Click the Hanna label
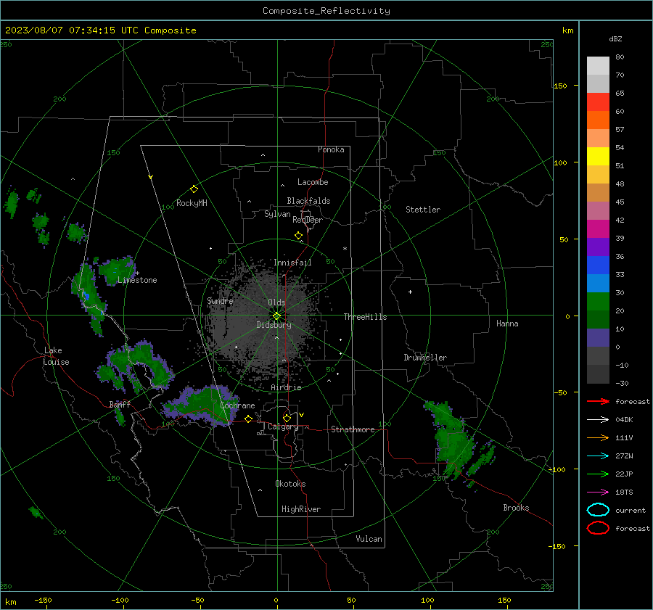The width and height of the screenshot is (653, 610). pos(507,323)
